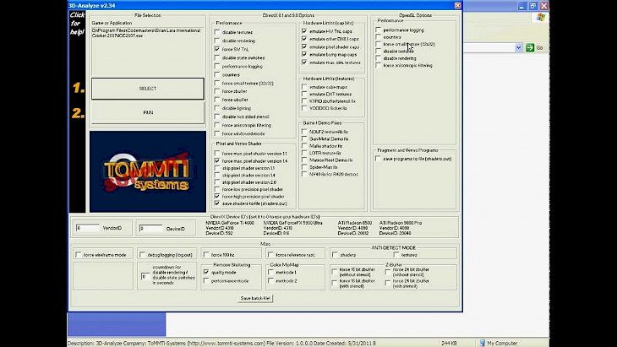Open the address bar dropdown in the background window

pos(518,47)
